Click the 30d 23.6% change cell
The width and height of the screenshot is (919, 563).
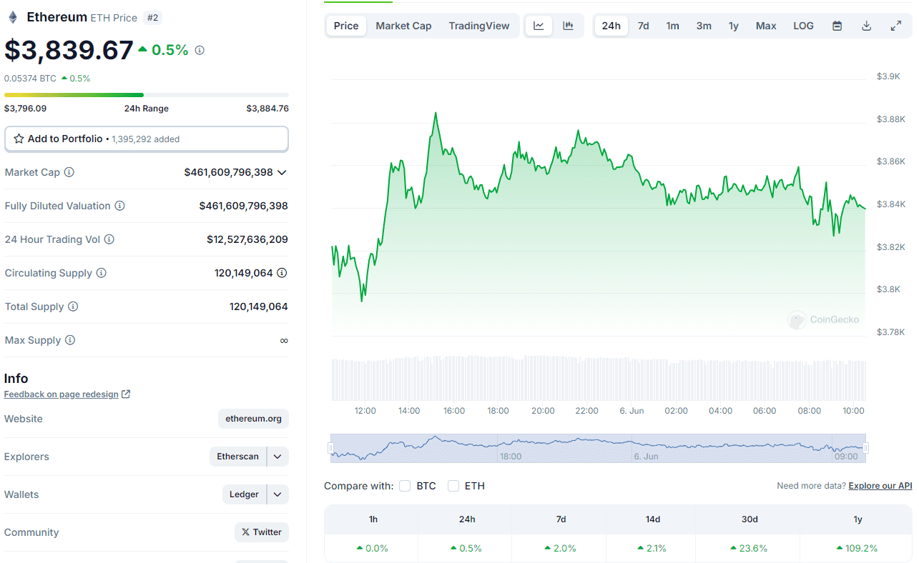click(749, 549)
